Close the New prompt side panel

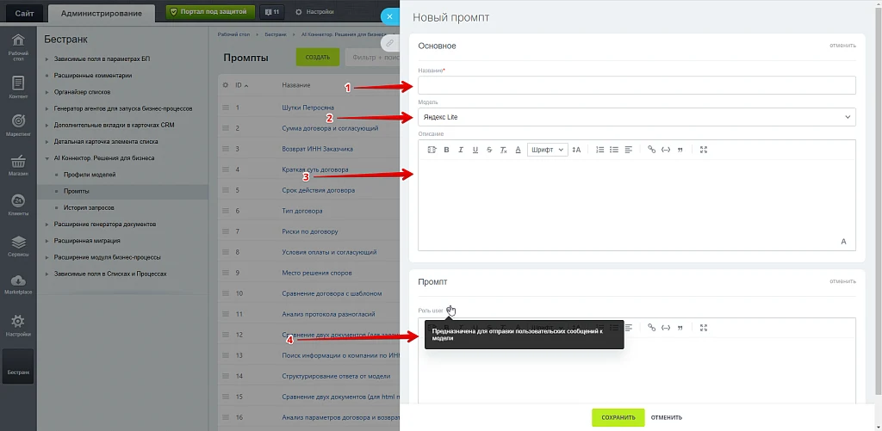click(389, 16)
